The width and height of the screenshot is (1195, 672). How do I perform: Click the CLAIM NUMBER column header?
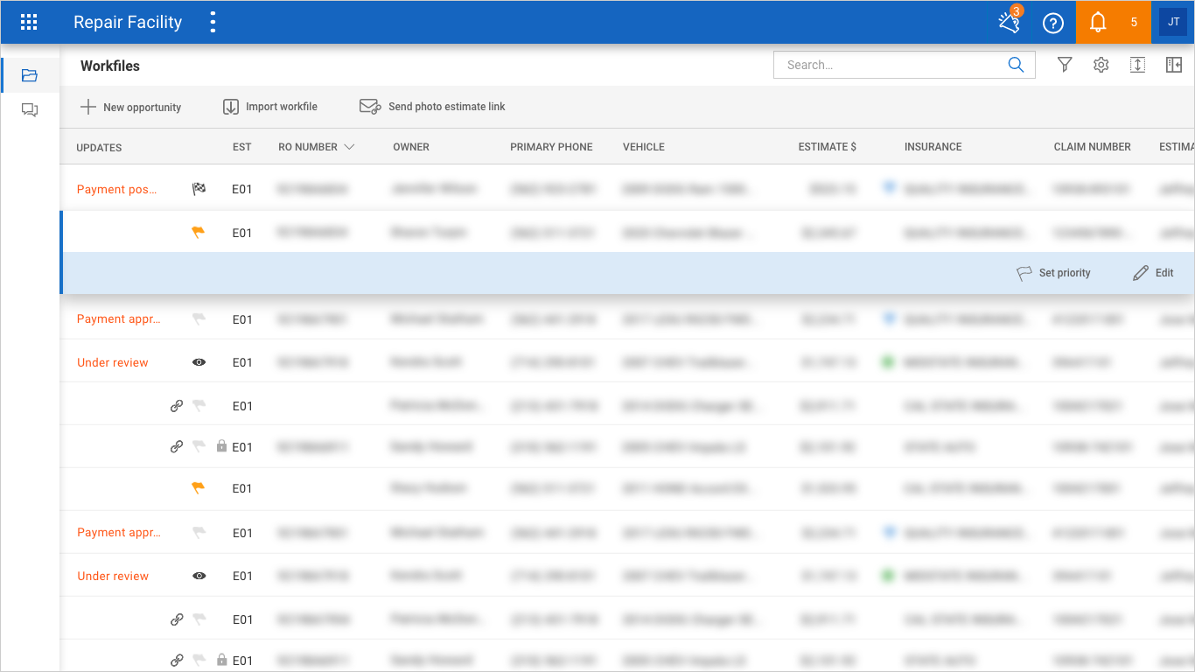click(1093, 147)
